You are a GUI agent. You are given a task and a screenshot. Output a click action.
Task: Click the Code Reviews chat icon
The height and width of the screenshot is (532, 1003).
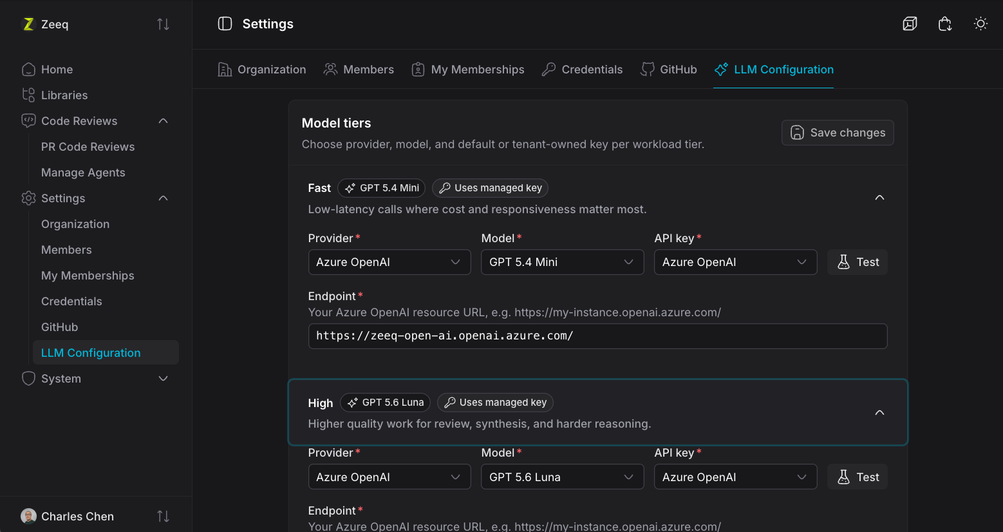28,121
